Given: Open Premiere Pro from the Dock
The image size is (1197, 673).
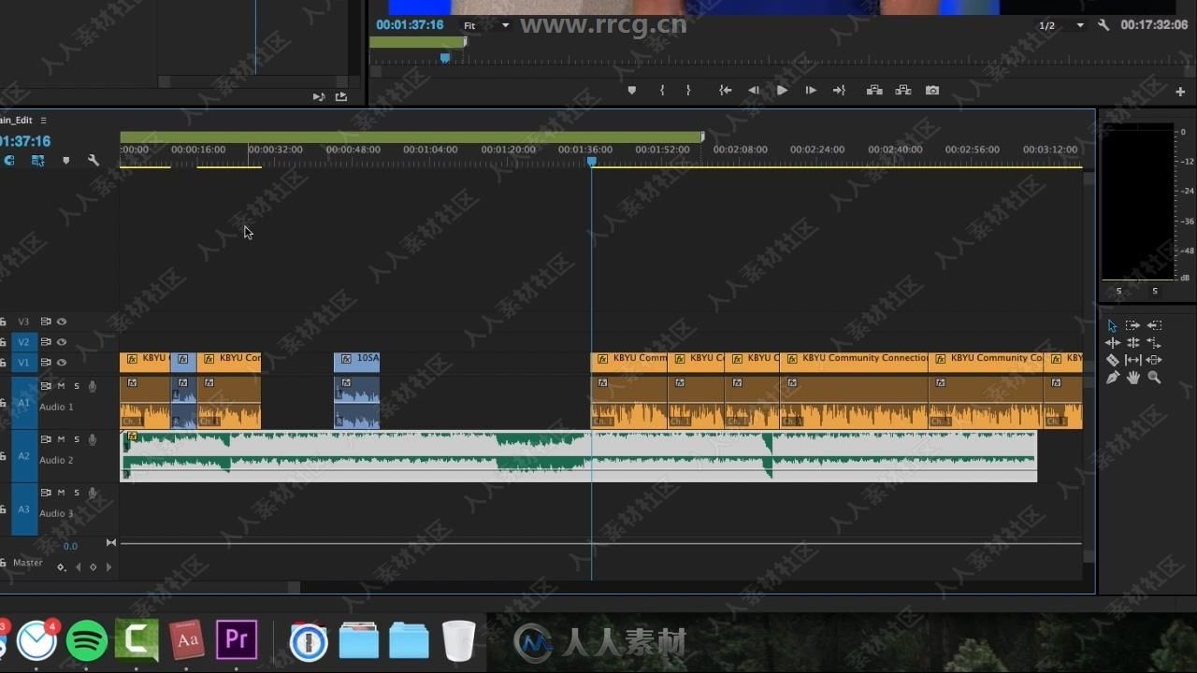Looking at the screenshot, I should pos(237,640).
